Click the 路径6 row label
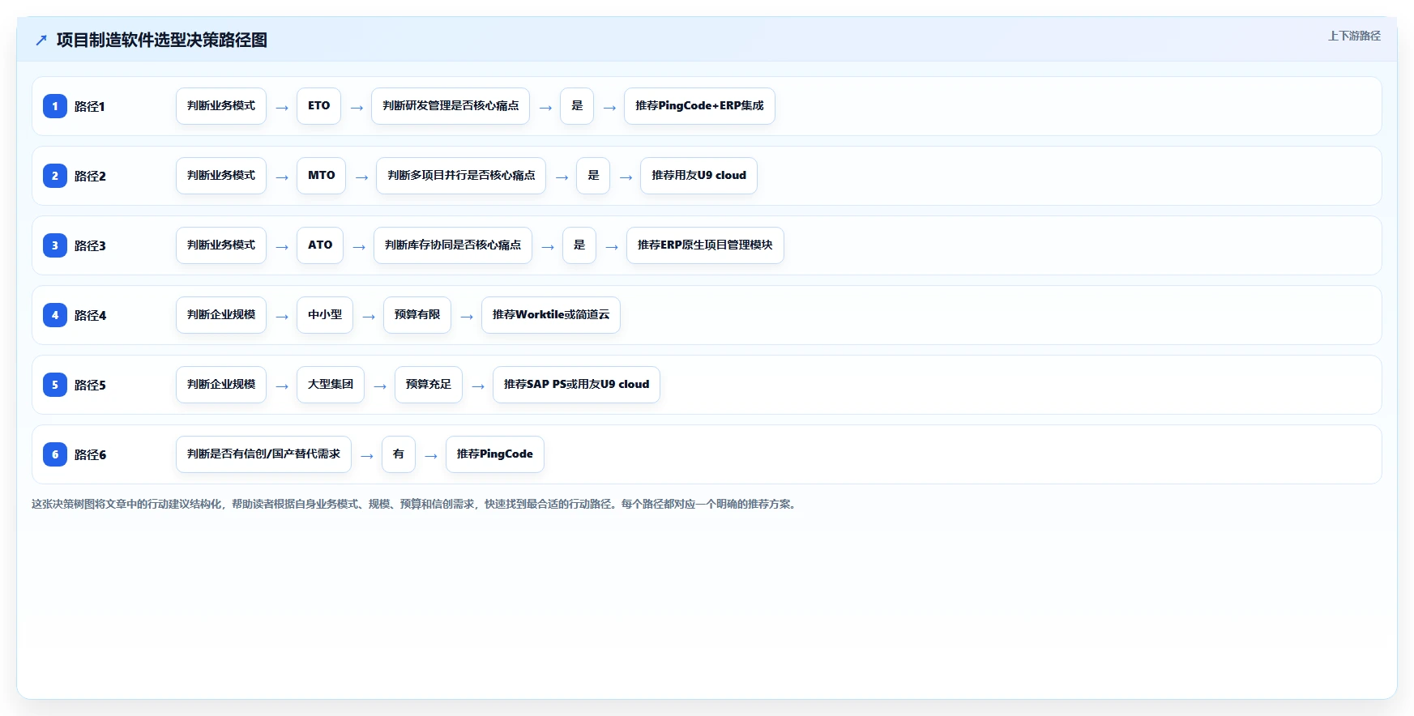 [x=90, y=454]
